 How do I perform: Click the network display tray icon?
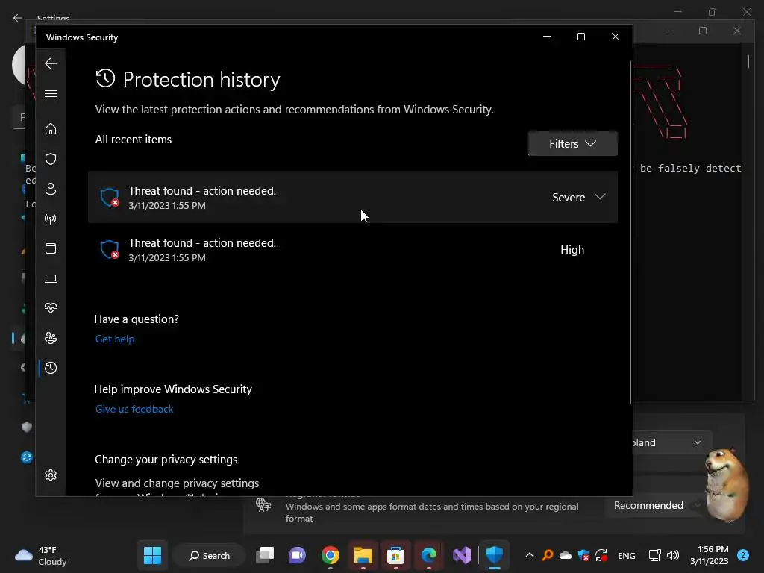654,555
